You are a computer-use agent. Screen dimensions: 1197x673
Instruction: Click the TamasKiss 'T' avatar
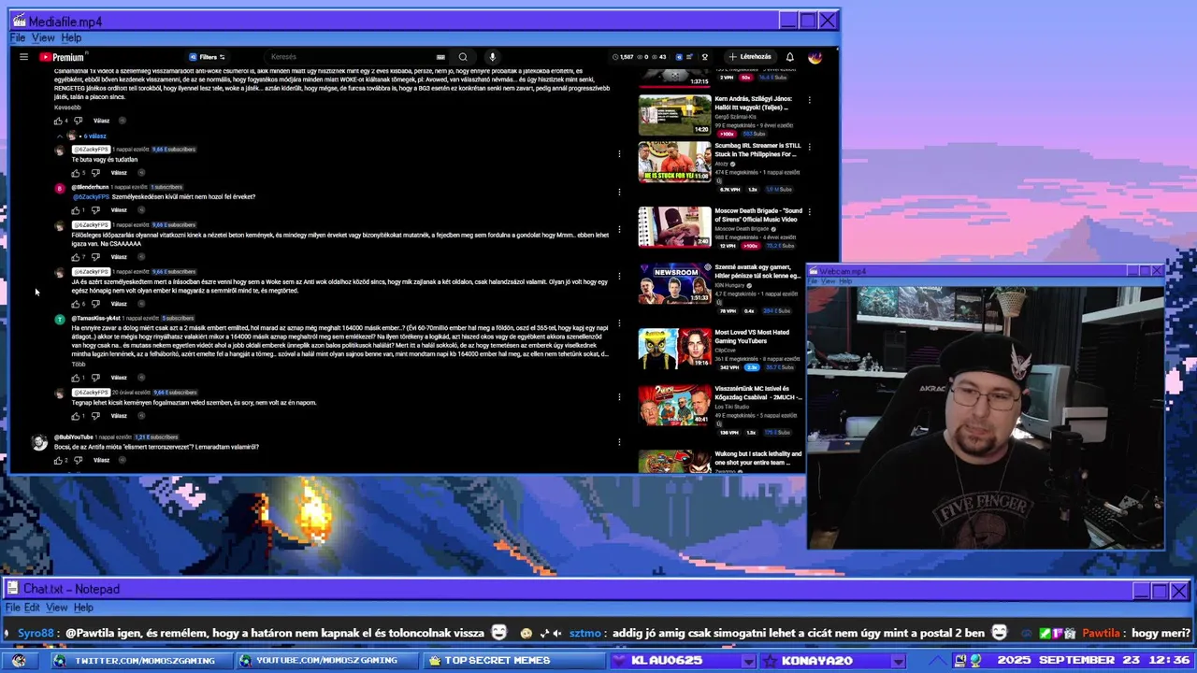point(60,319)
